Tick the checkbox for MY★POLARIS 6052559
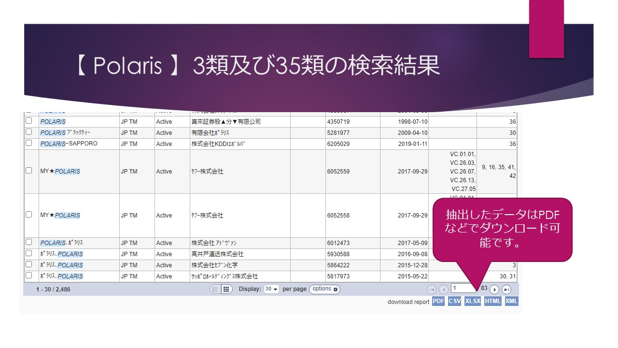This screenshot has height=348, width=618. [28, 171]
